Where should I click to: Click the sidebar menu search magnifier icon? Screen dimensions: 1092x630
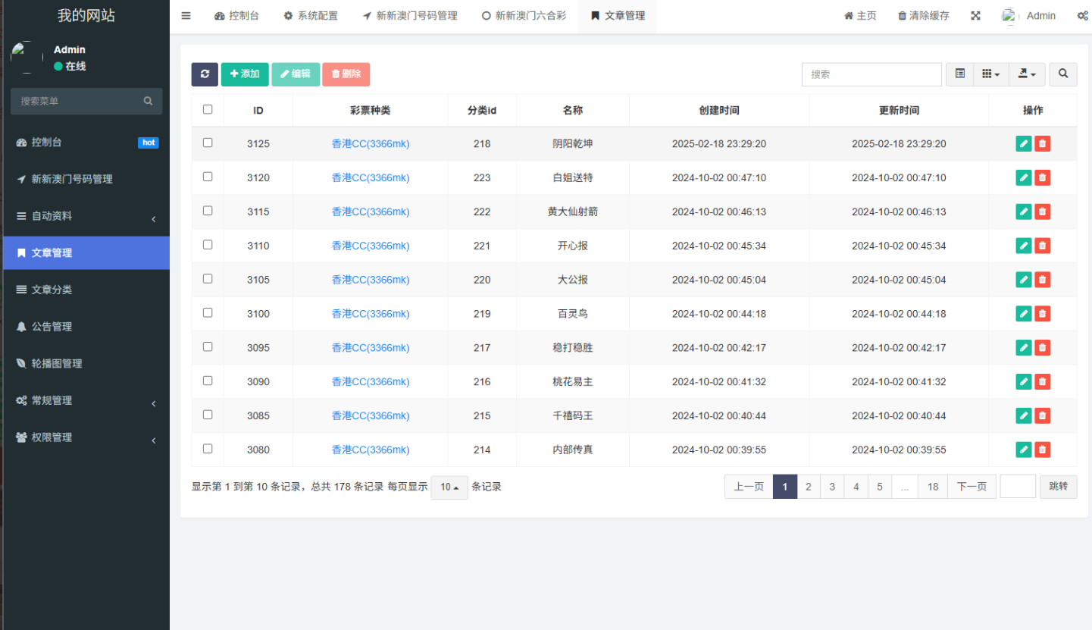coord(149,101)
